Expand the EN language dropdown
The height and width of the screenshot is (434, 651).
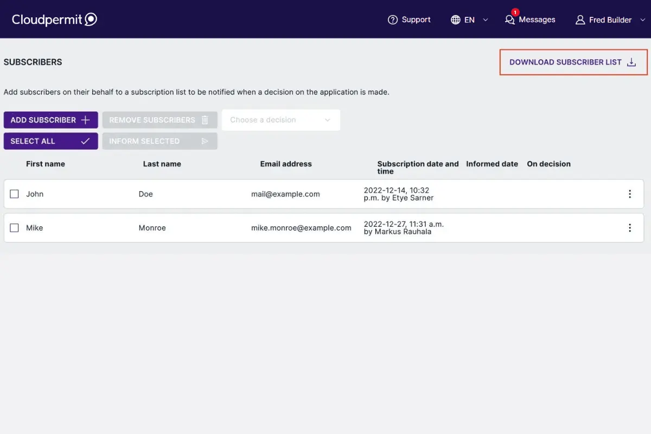pos(486,20)
